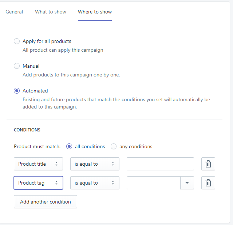The image size is (233, 225).
Task: Click the Product title value text field
Action: point(160,164)
